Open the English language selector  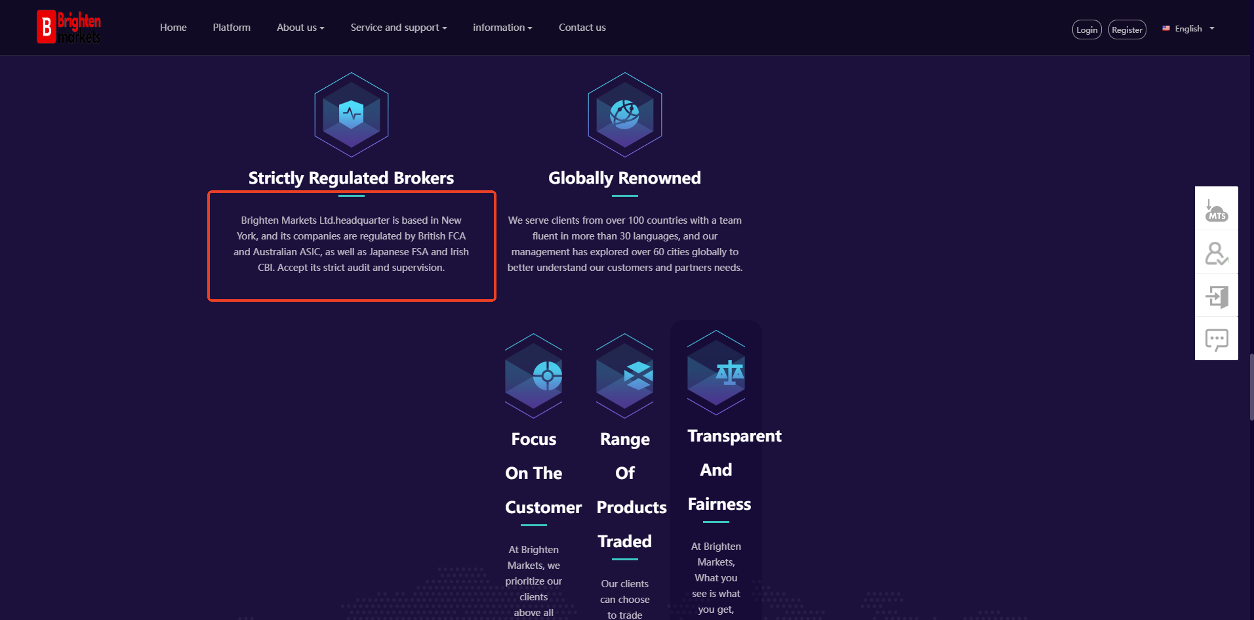(1188, 29)
